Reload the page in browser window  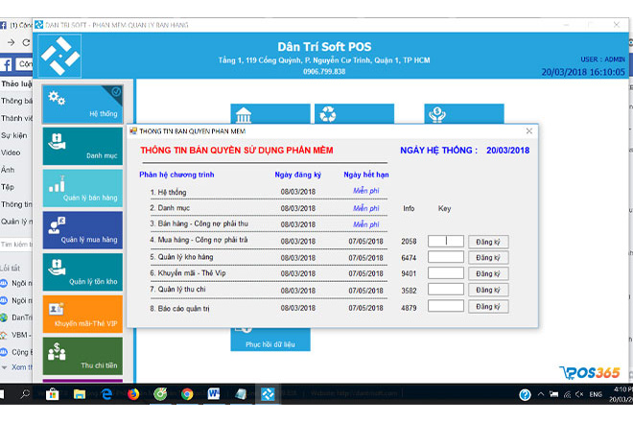pyautogui.click(x=26, y=42)
